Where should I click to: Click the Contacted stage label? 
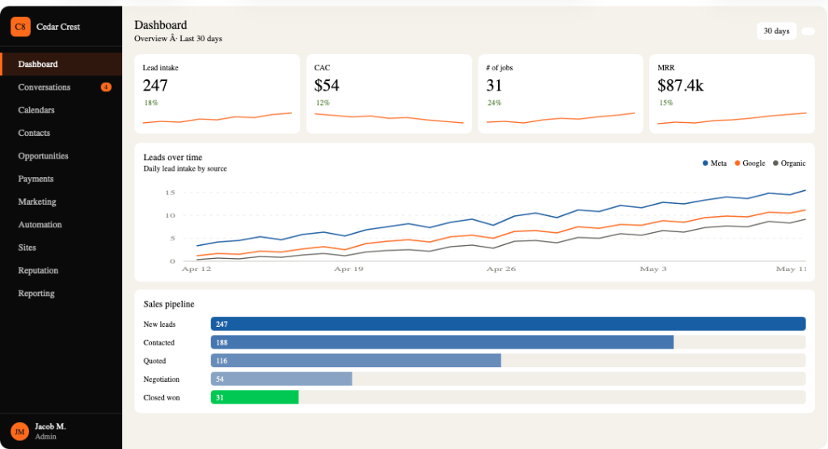[x=159, y=343]
